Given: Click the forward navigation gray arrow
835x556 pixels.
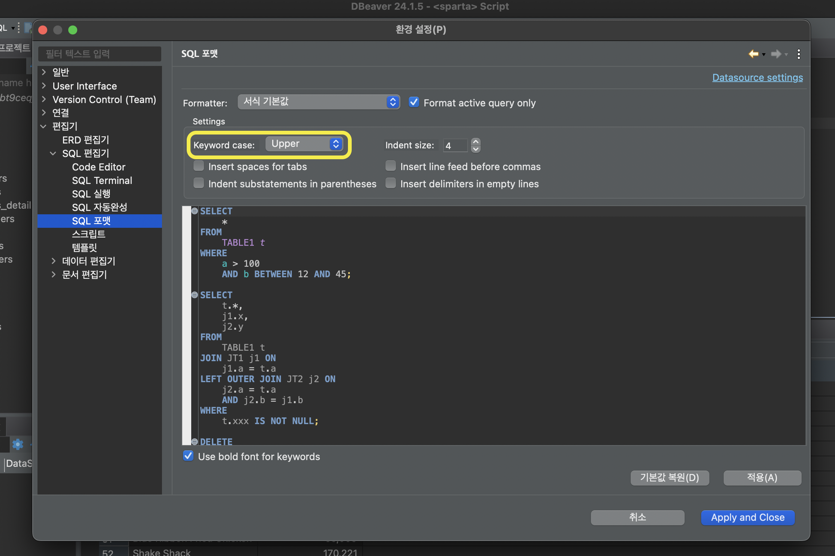Looking at the screenshot, I should pos(776,54).
